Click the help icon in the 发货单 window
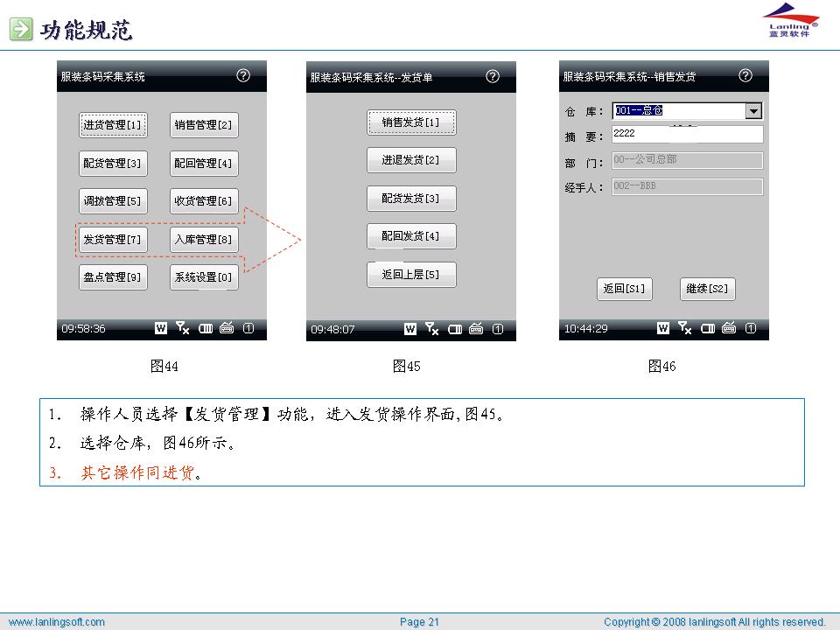The width and height of the screenshot is (840, 630). 493,76
